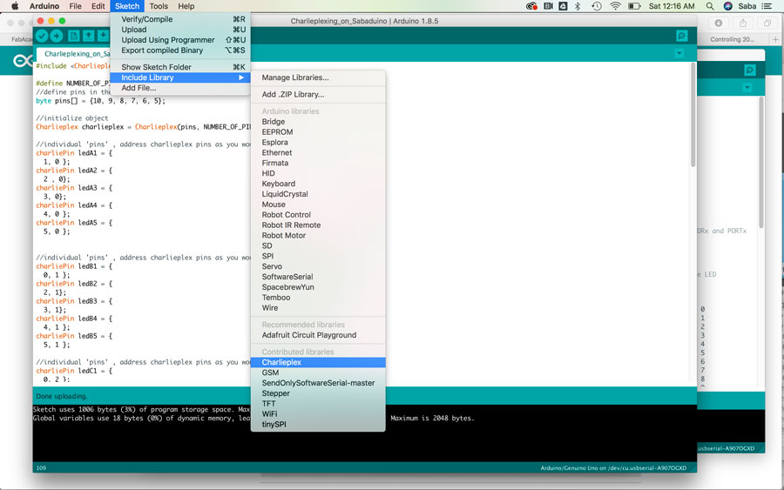Expand the Include Library submenu
784x490 pixels.
[x=180, y=77]
